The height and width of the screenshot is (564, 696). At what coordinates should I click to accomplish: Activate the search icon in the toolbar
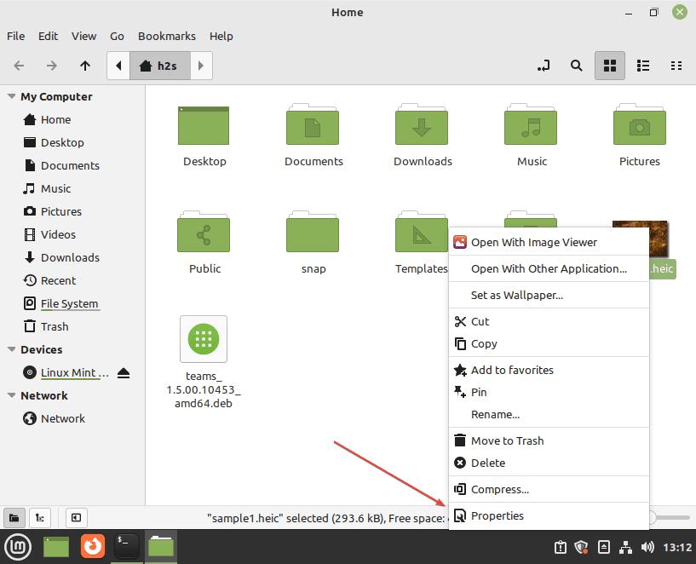(576, 66)
